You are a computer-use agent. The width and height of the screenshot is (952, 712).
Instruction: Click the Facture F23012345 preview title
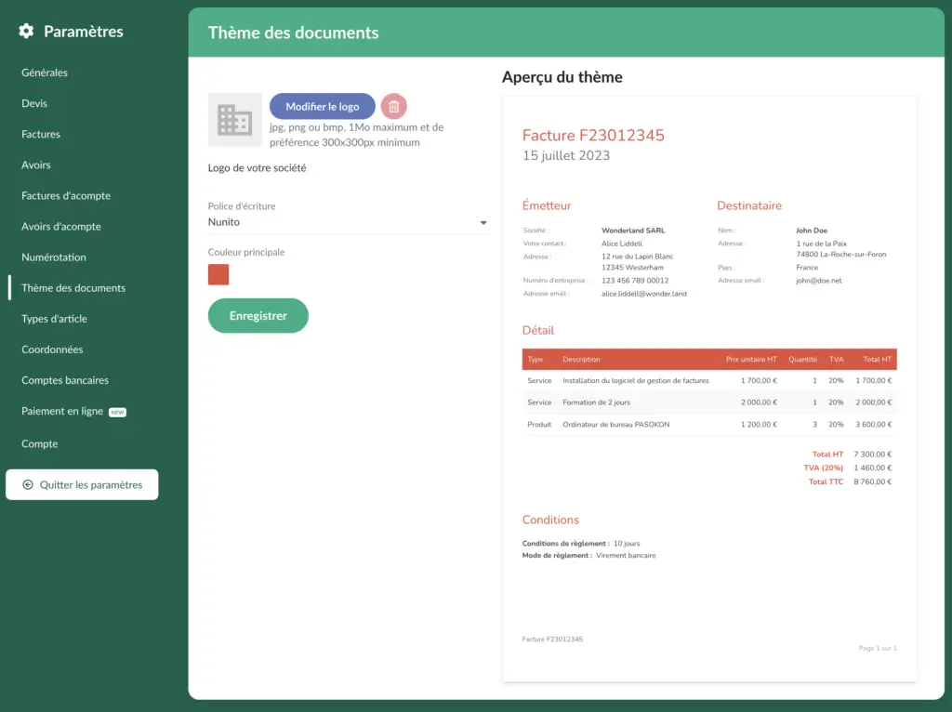tap(593, 136)
